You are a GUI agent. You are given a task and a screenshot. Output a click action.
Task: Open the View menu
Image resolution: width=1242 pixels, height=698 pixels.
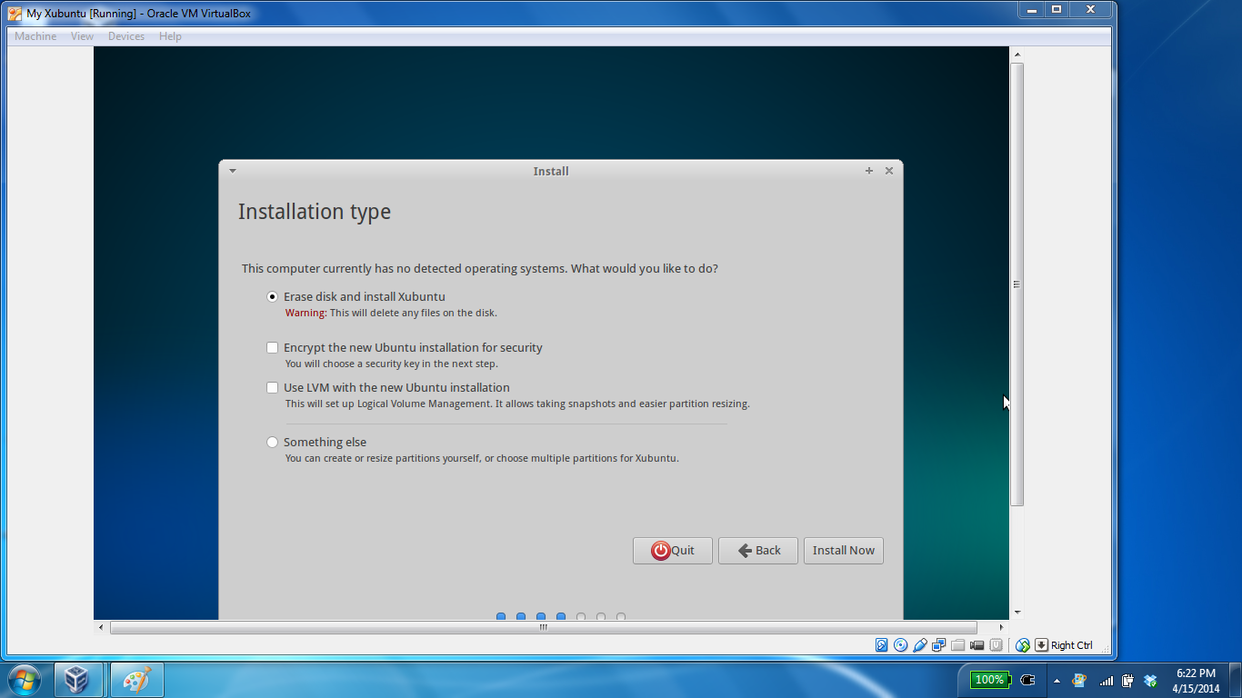tap(83, 36)
